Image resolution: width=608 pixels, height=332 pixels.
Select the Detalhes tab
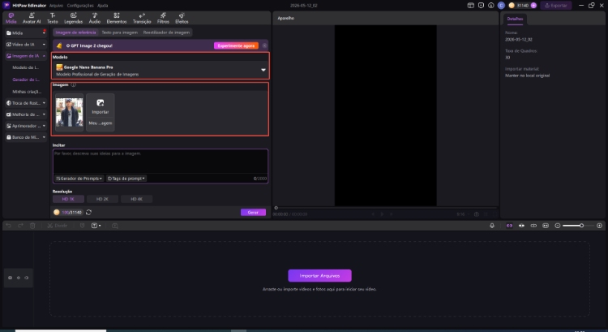515,19
